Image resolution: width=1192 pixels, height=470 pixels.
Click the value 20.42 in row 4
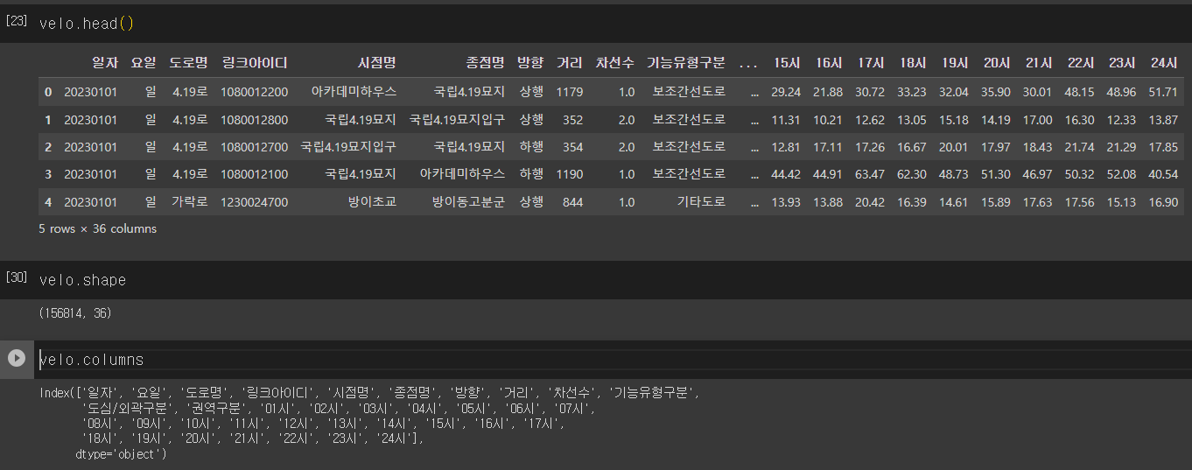[870, 202]
